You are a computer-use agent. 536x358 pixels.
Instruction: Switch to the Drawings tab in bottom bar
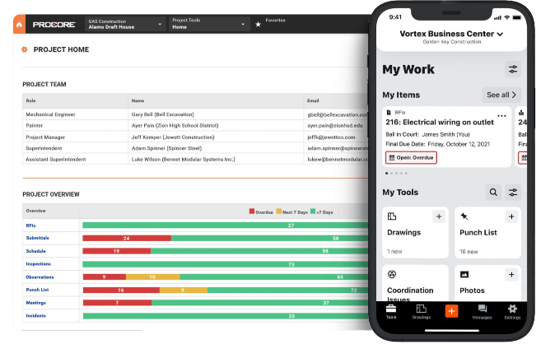(422, 312)
